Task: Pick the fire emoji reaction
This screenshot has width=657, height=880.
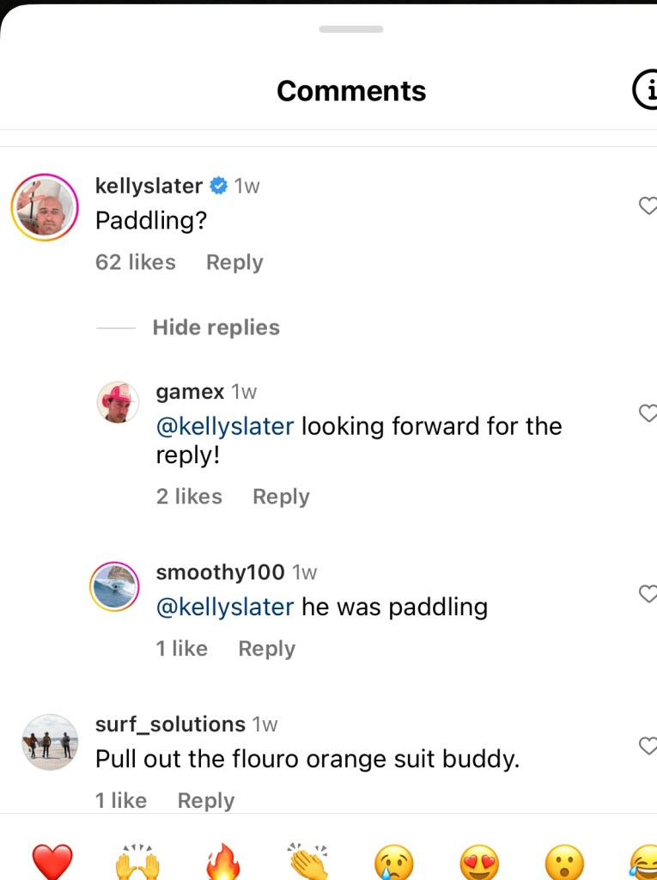Action: point(223,861)
